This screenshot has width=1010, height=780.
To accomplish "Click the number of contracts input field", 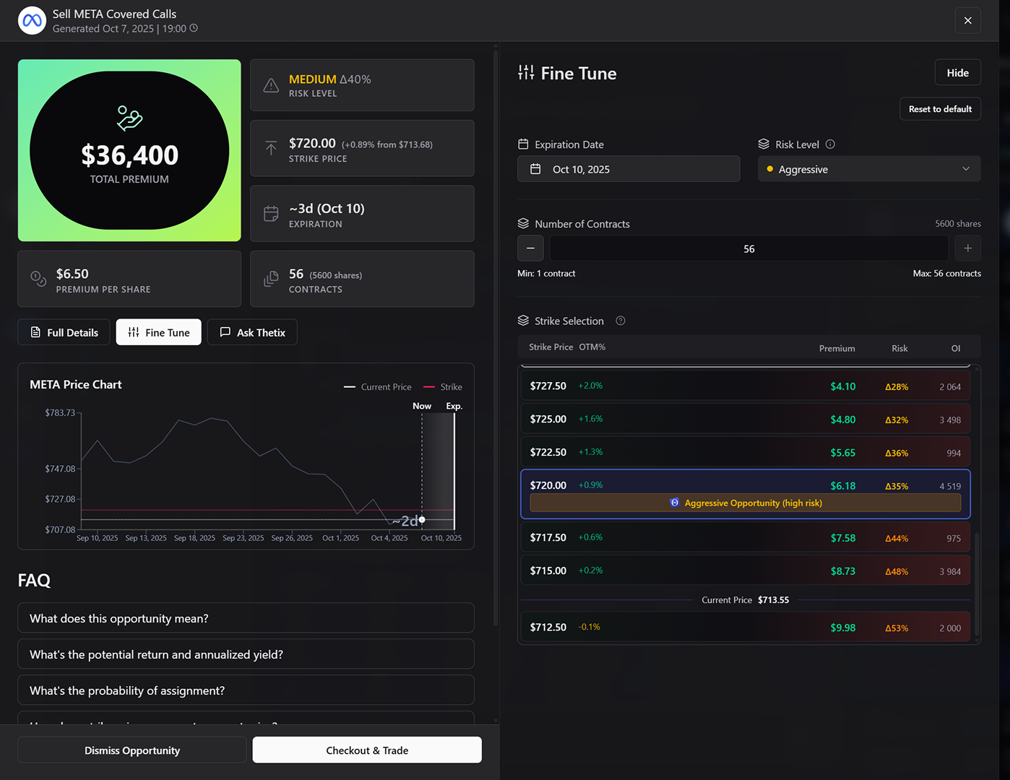I will coord(748,248).
